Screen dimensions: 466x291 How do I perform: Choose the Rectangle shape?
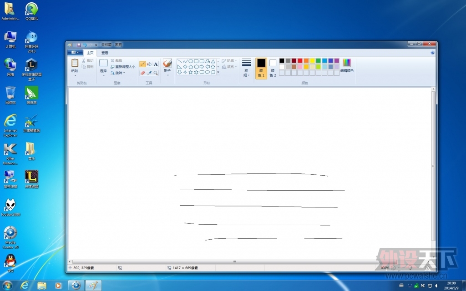[x=196, y=61]
